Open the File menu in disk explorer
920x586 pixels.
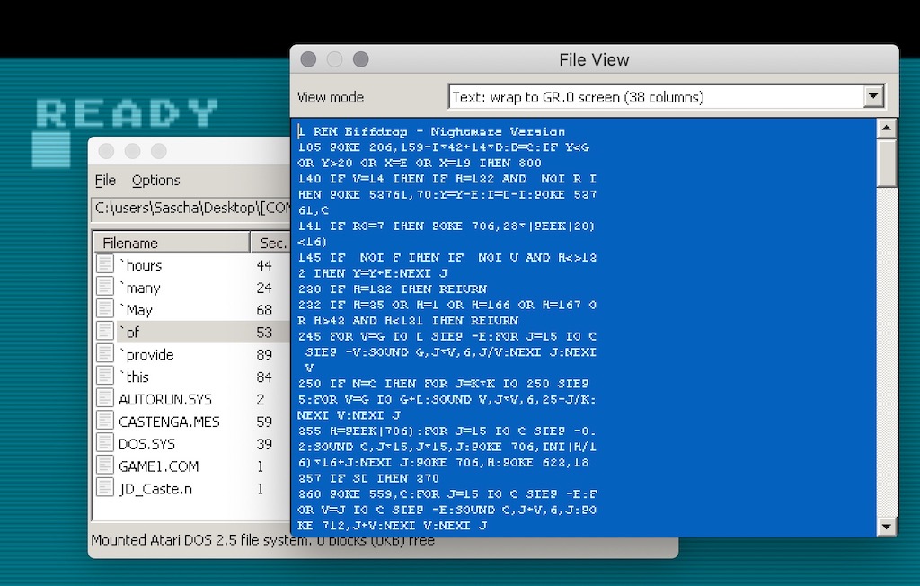pyautogui.click(x=105, y=181)
